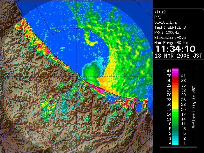
Task: Click the 'PRF: 1000Hz' line
Action: pos(166,33)
